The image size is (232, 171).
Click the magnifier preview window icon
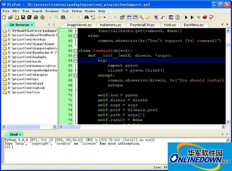click(x=171, y=17)
